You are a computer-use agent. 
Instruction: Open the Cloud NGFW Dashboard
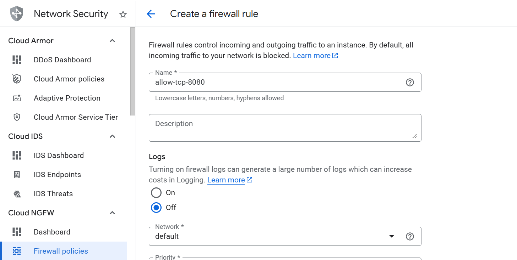coord(52,232)
